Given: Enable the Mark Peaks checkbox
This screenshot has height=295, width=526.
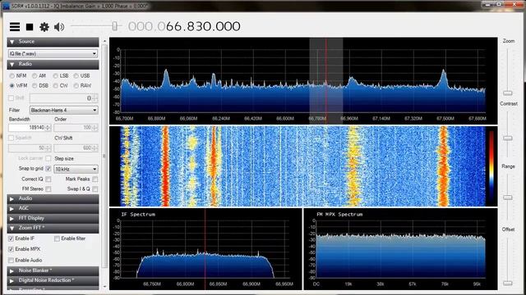Looking at the screenshot, I should coord(95,179).
